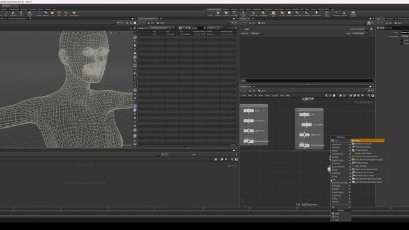Toggle the top display option on viewport sidebar
The width and height of the screenshot is (409, 230).
coord(135,37)
